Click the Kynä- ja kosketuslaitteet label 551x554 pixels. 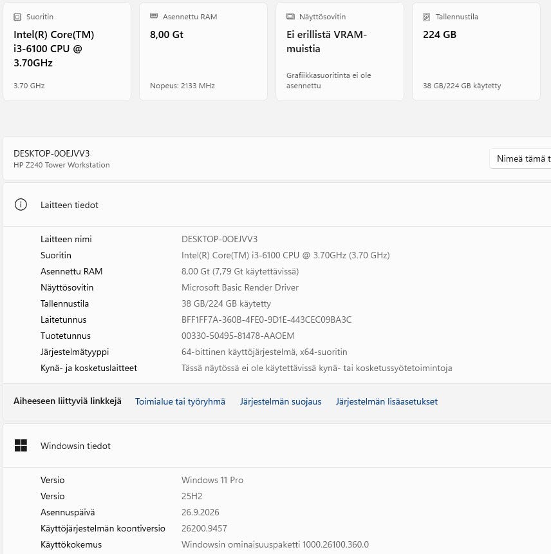[x=89, y=368]
